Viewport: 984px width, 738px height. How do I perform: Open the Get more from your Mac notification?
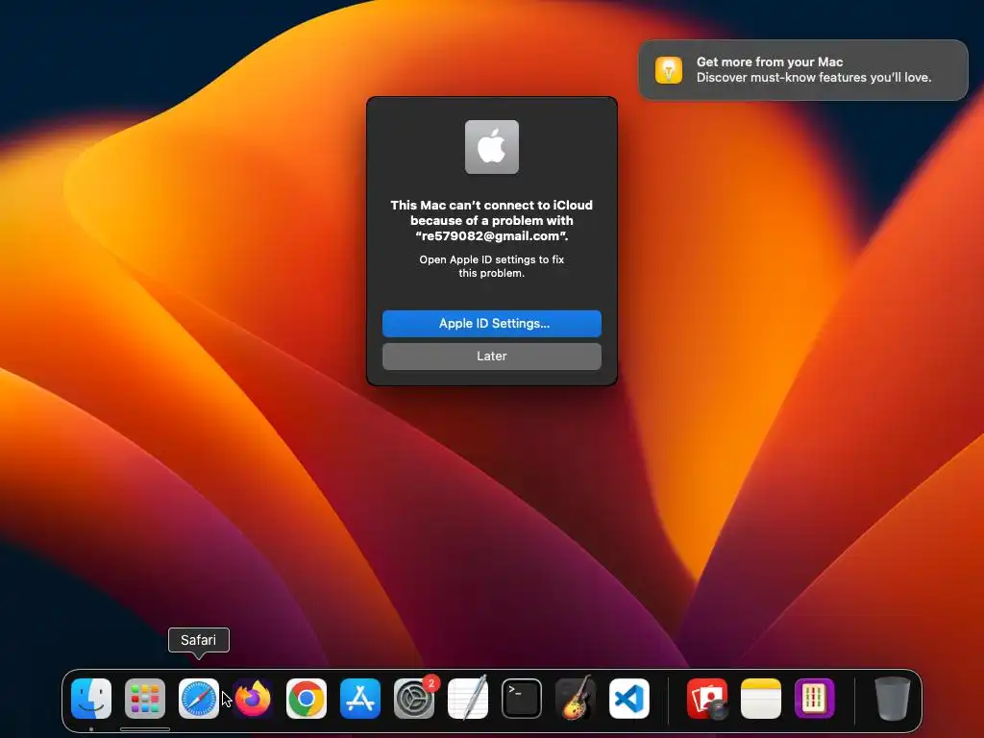tap(803, 69)
